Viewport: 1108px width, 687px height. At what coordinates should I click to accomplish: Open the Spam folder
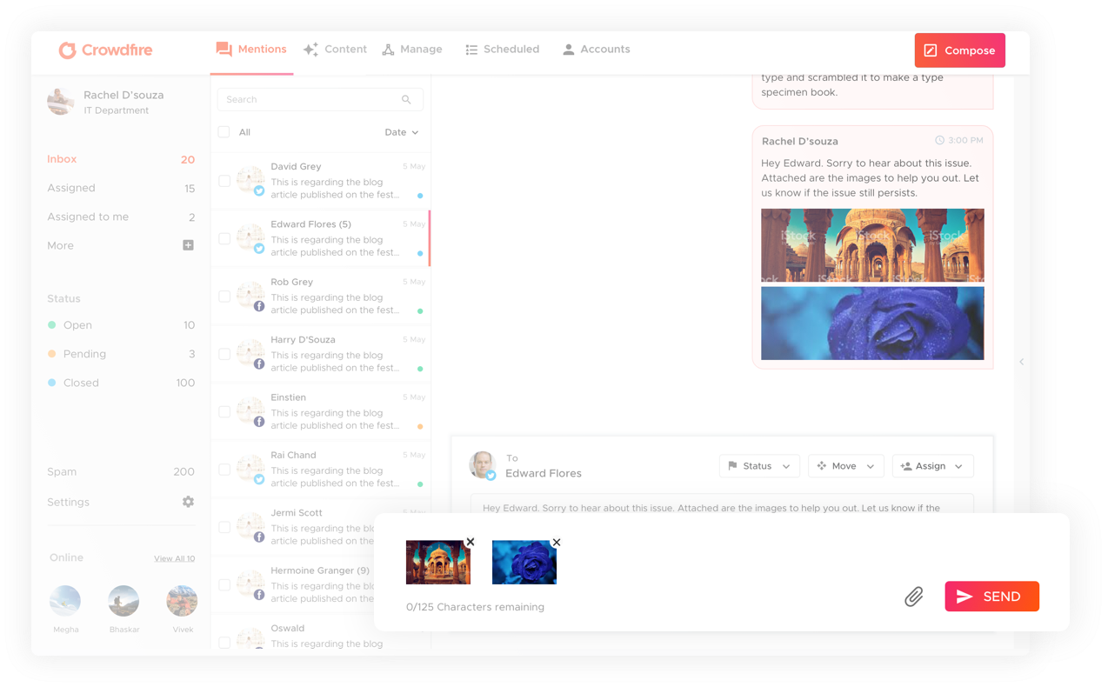coord(121,471)
